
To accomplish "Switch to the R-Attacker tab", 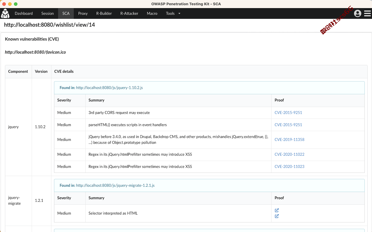I will point(129,13).
